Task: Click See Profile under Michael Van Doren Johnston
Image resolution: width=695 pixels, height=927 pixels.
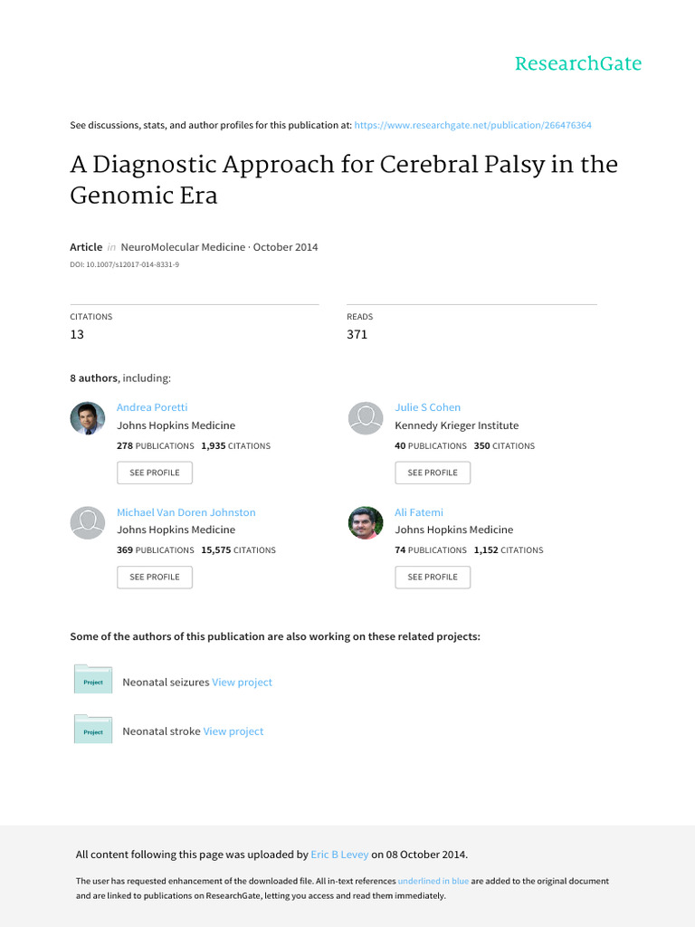Action: 155,577
